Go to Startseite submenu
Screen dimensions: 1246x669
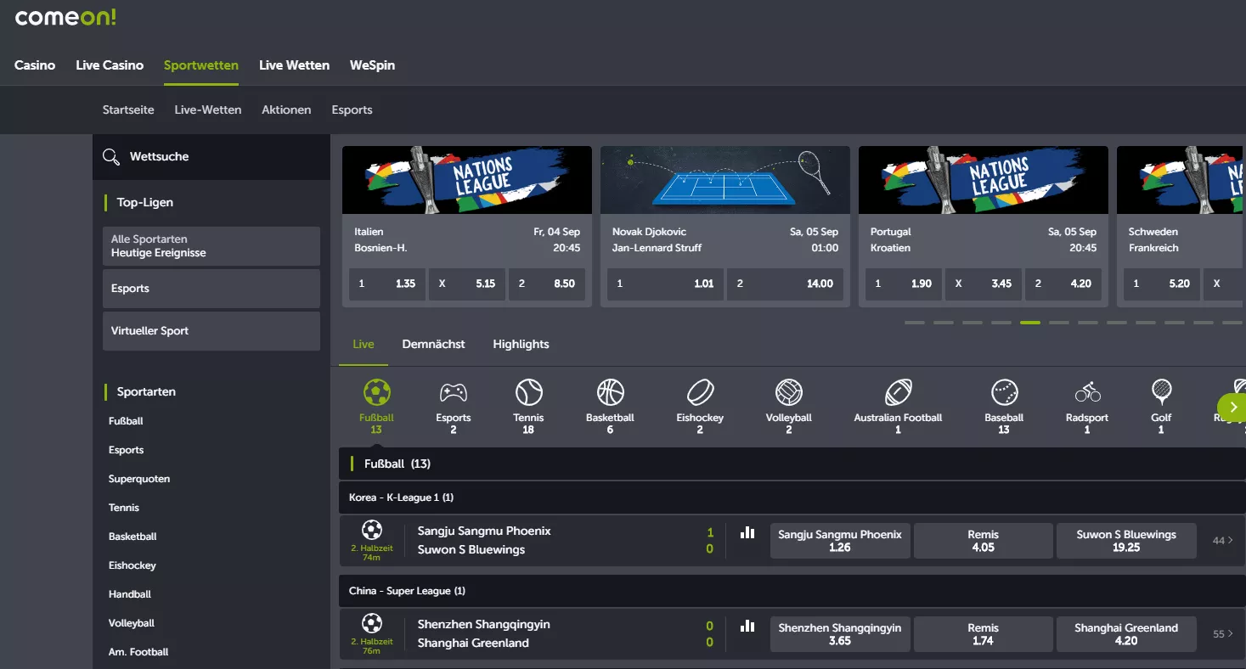click(x=128, y=110)
